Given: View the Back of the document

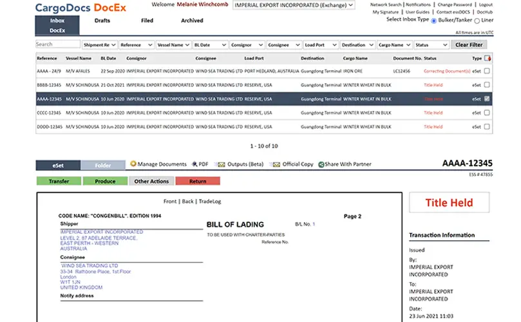Looking at the screenshot, I should (187, 202).
